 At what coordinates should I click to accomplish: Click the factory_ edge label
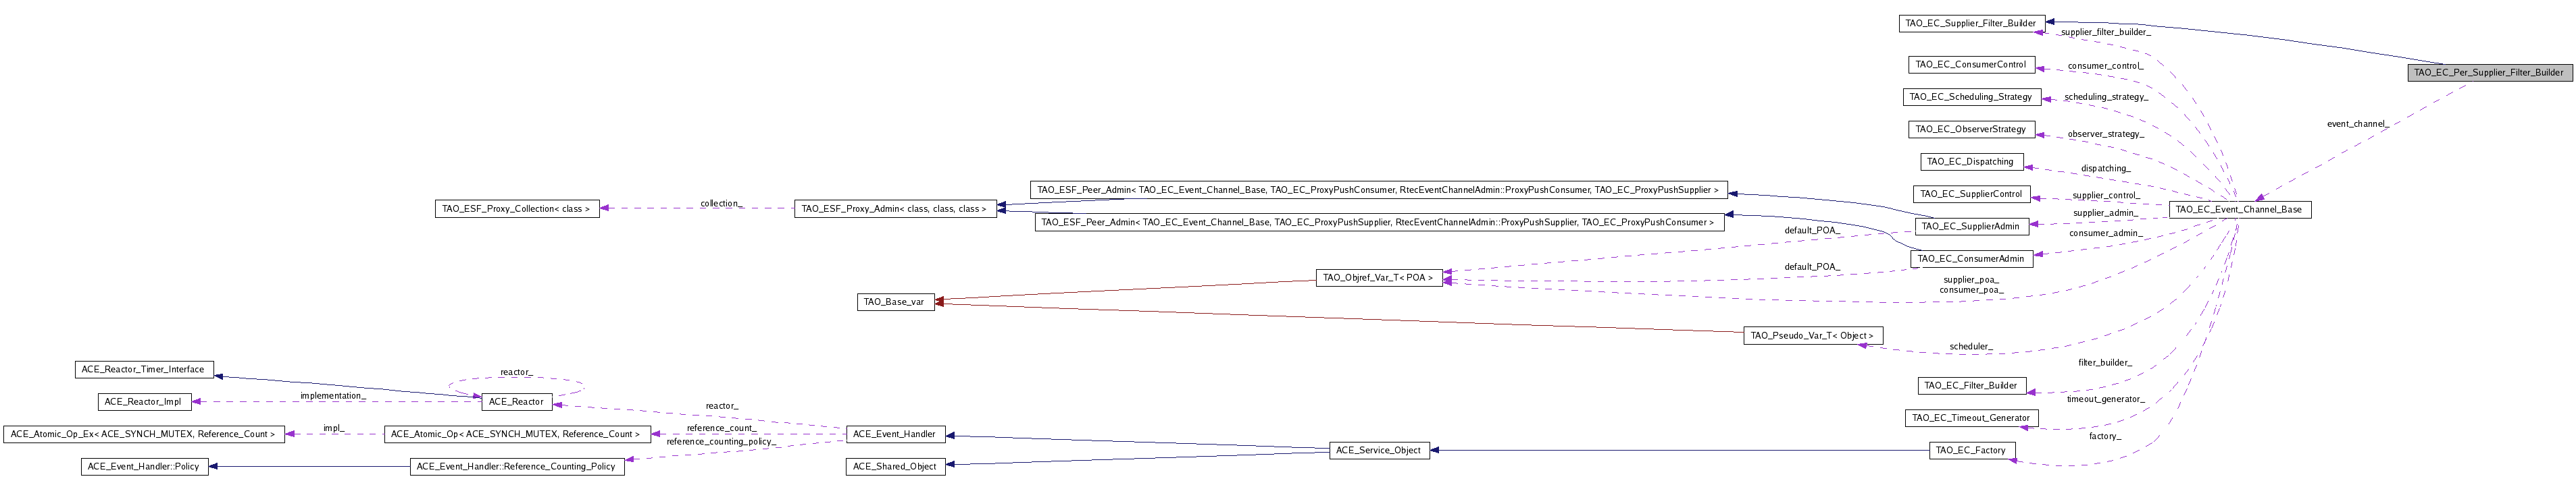[2105, 436]
